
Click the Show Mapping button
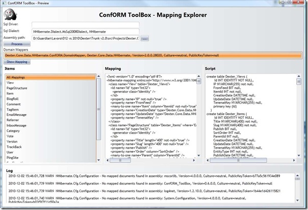[x=17, y=62]
